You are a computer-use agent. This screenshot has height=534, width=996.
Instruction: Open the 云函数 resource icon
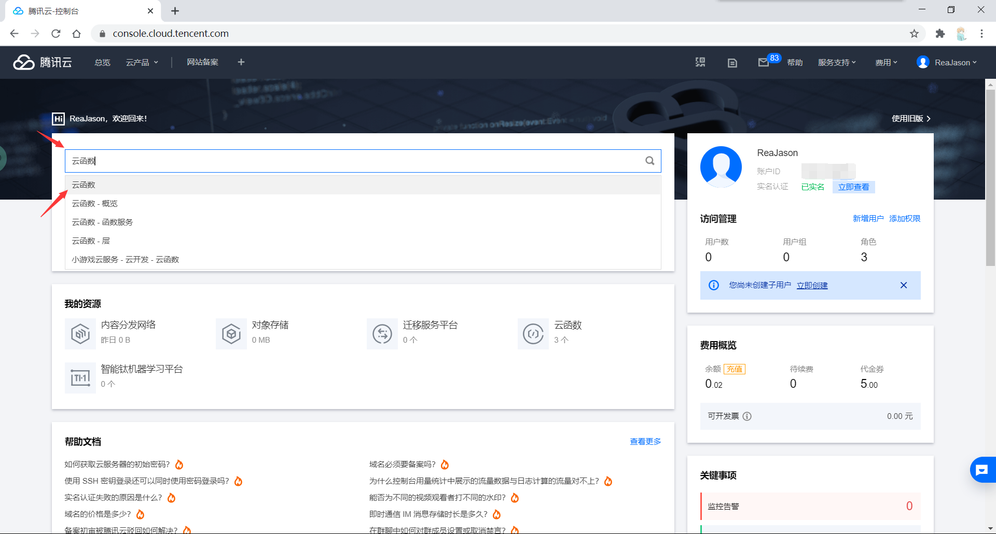tap(533, 334)
